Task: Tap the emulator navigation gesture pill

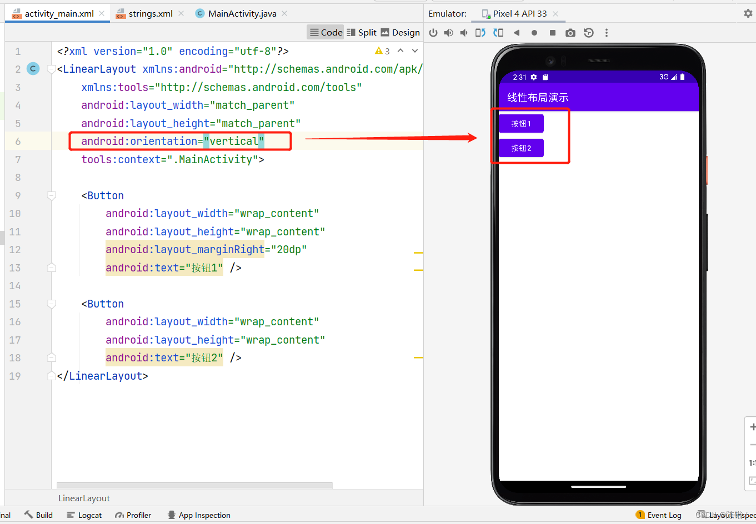Action: click(599, 487)
